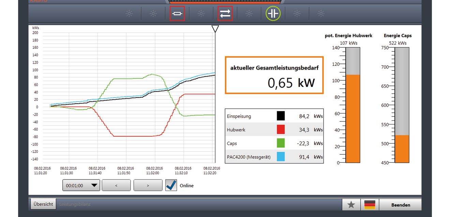
Task: Click the sun icon right of capacitor icon
Action: point(297,14)
